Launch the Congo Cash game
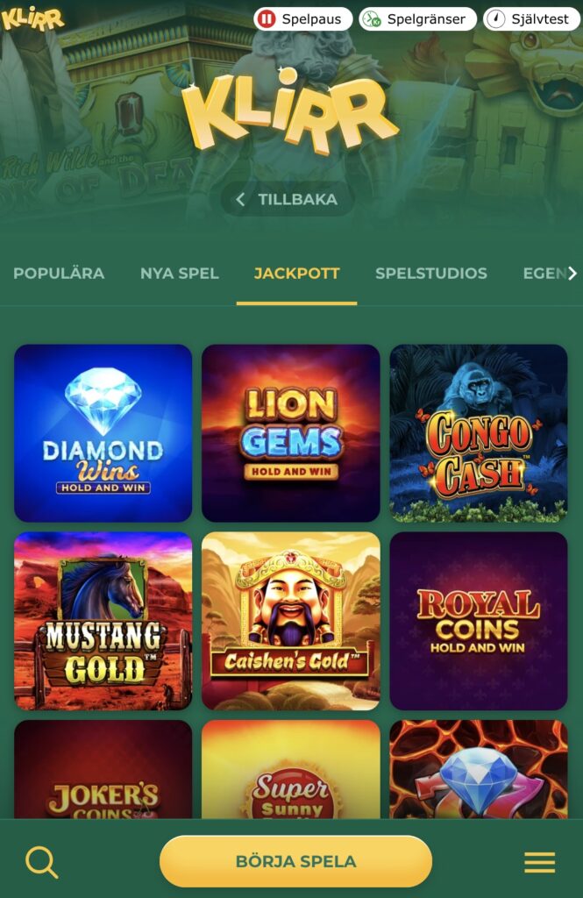Image resolution: width=583 pixels, height=898 pixels. (479, 433)
